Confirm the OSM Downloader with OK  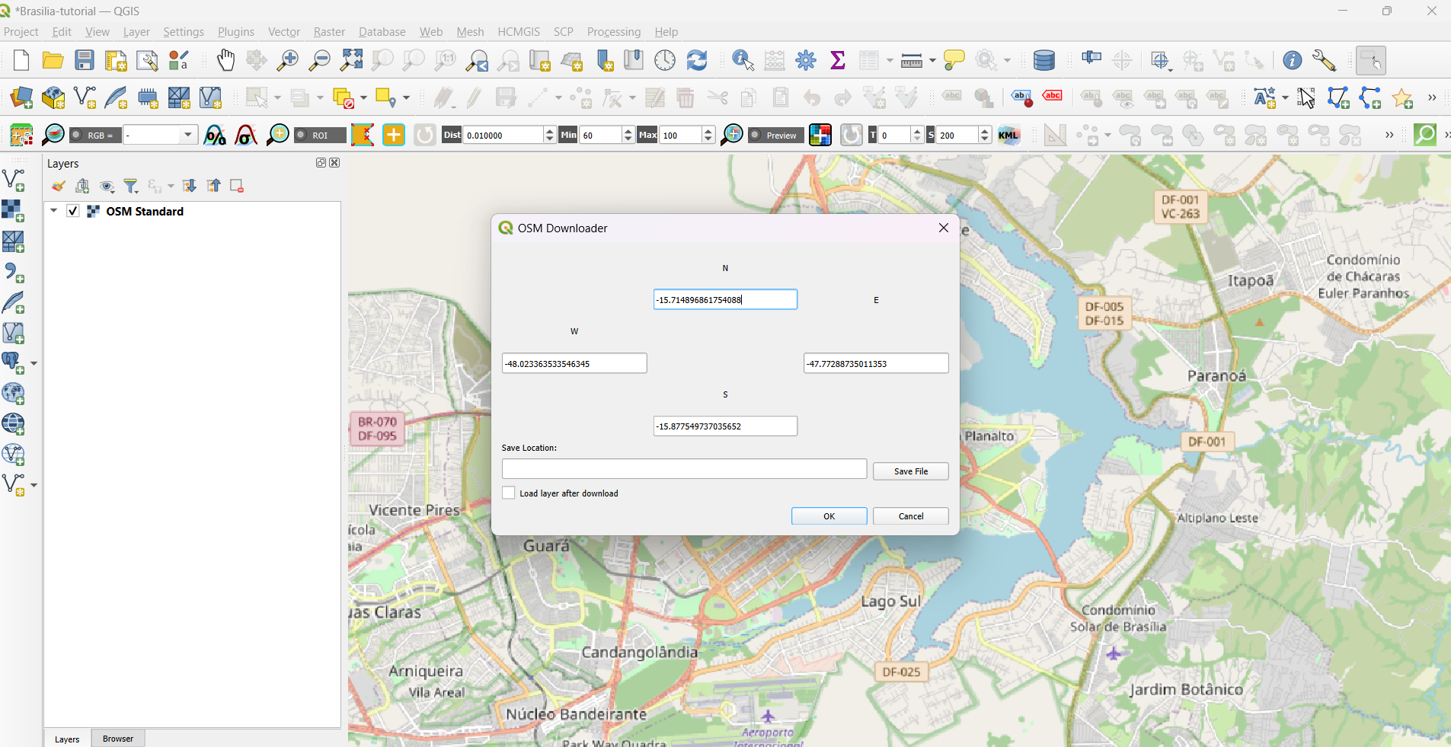coord(829,516)
